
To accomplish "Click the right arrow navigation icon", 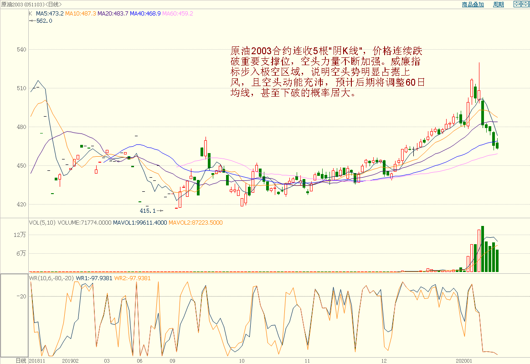I will coord(525,5).
